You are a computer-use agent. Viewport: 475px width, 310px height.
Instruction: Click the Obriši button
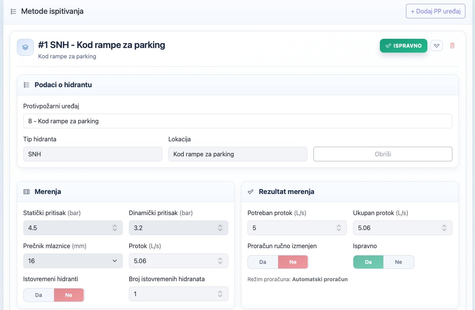(x=383, y=154)
